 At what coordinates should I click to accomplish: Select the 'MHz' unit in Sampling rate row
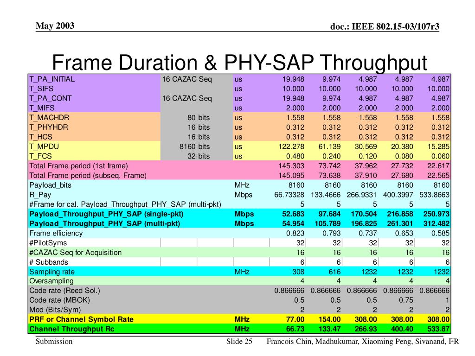pyautogui.click(x=242, y=272)
